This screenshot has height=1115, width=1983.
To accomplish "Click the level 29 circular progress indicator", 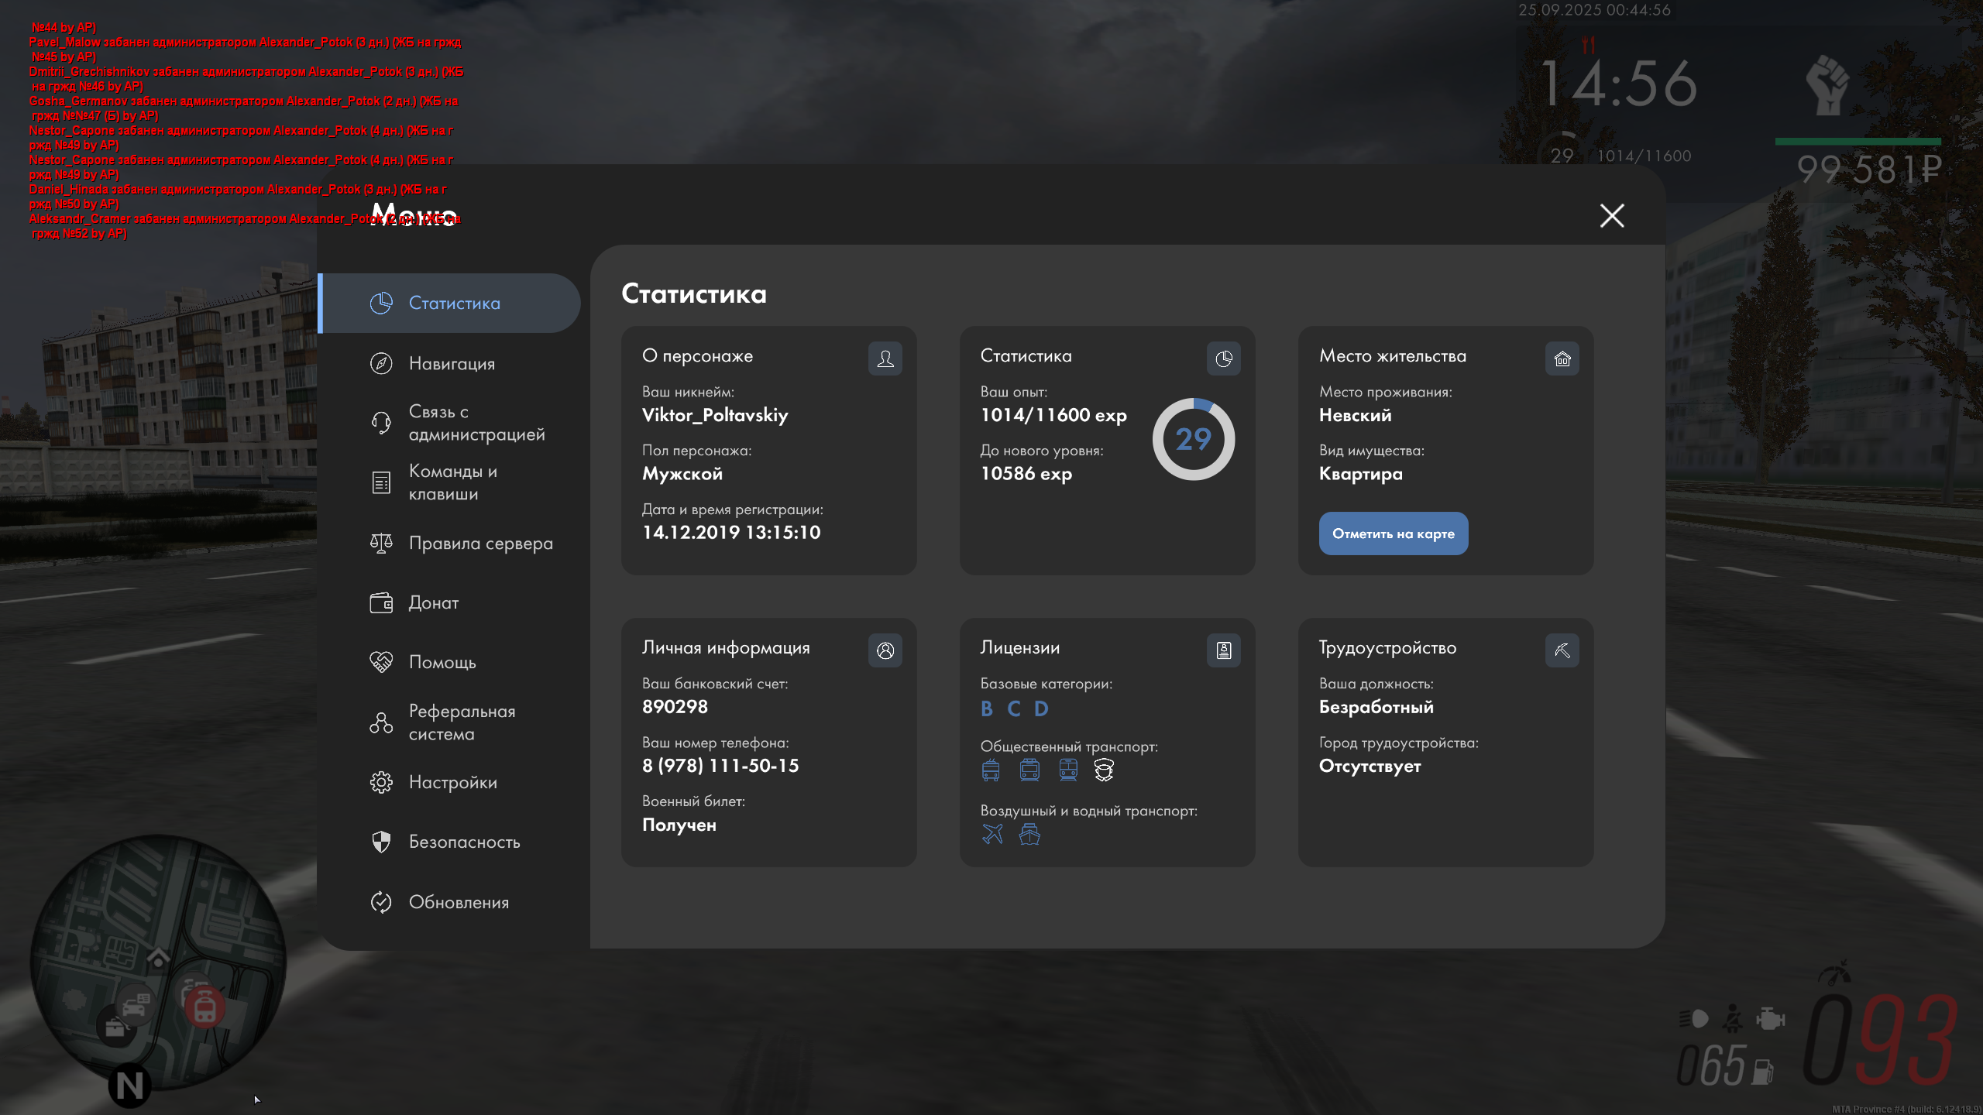I will [1193, 439].
